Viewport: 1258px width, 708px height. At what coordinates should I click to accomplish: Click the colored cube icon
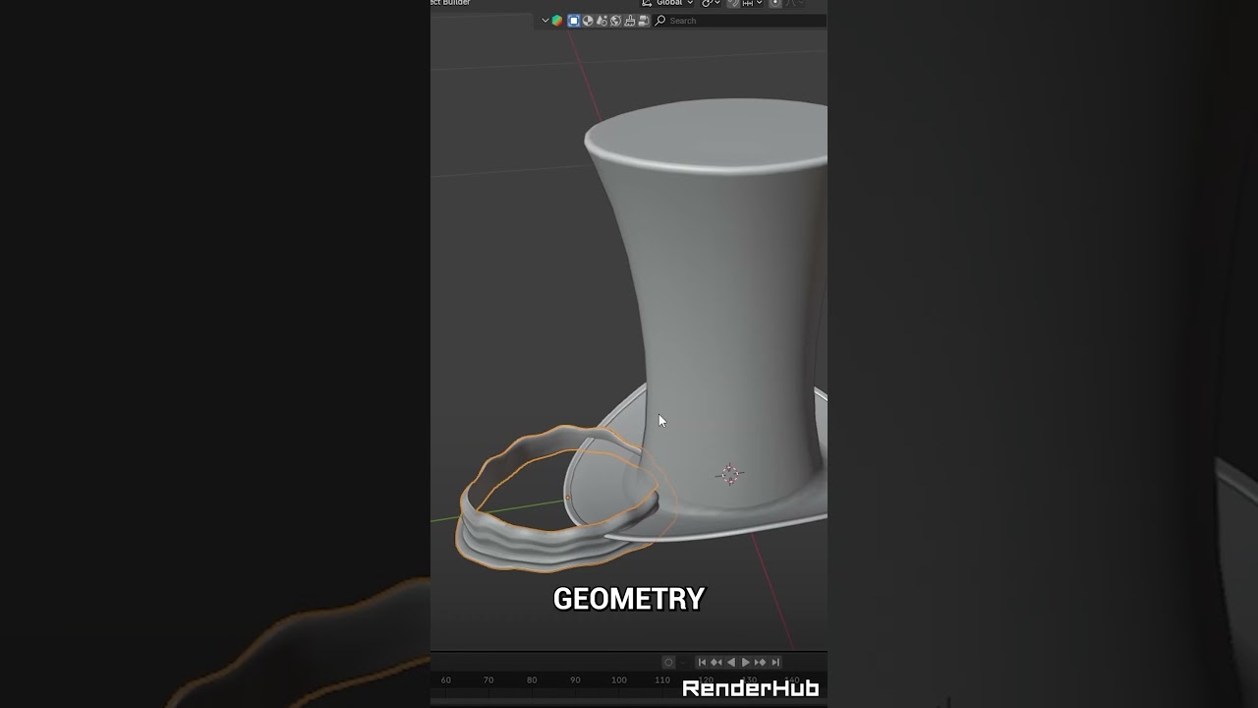[x=557, y=21]
